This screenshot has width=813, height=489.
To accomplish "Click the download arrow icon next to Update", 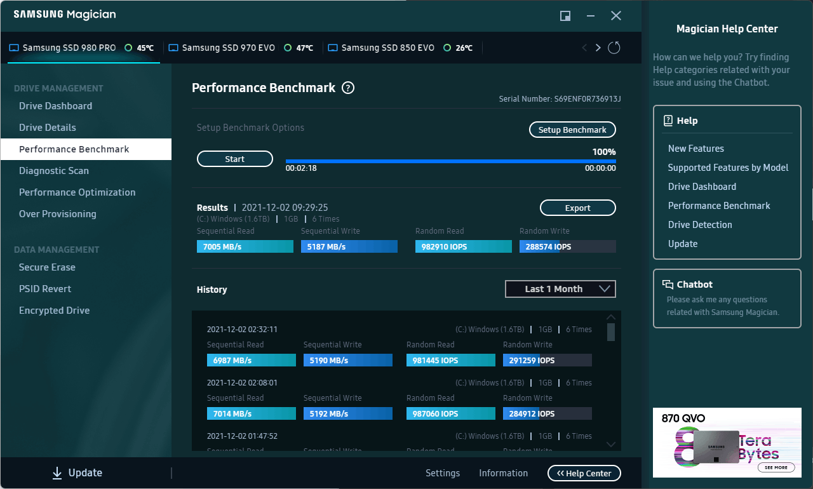I will (x=57, y=472).
